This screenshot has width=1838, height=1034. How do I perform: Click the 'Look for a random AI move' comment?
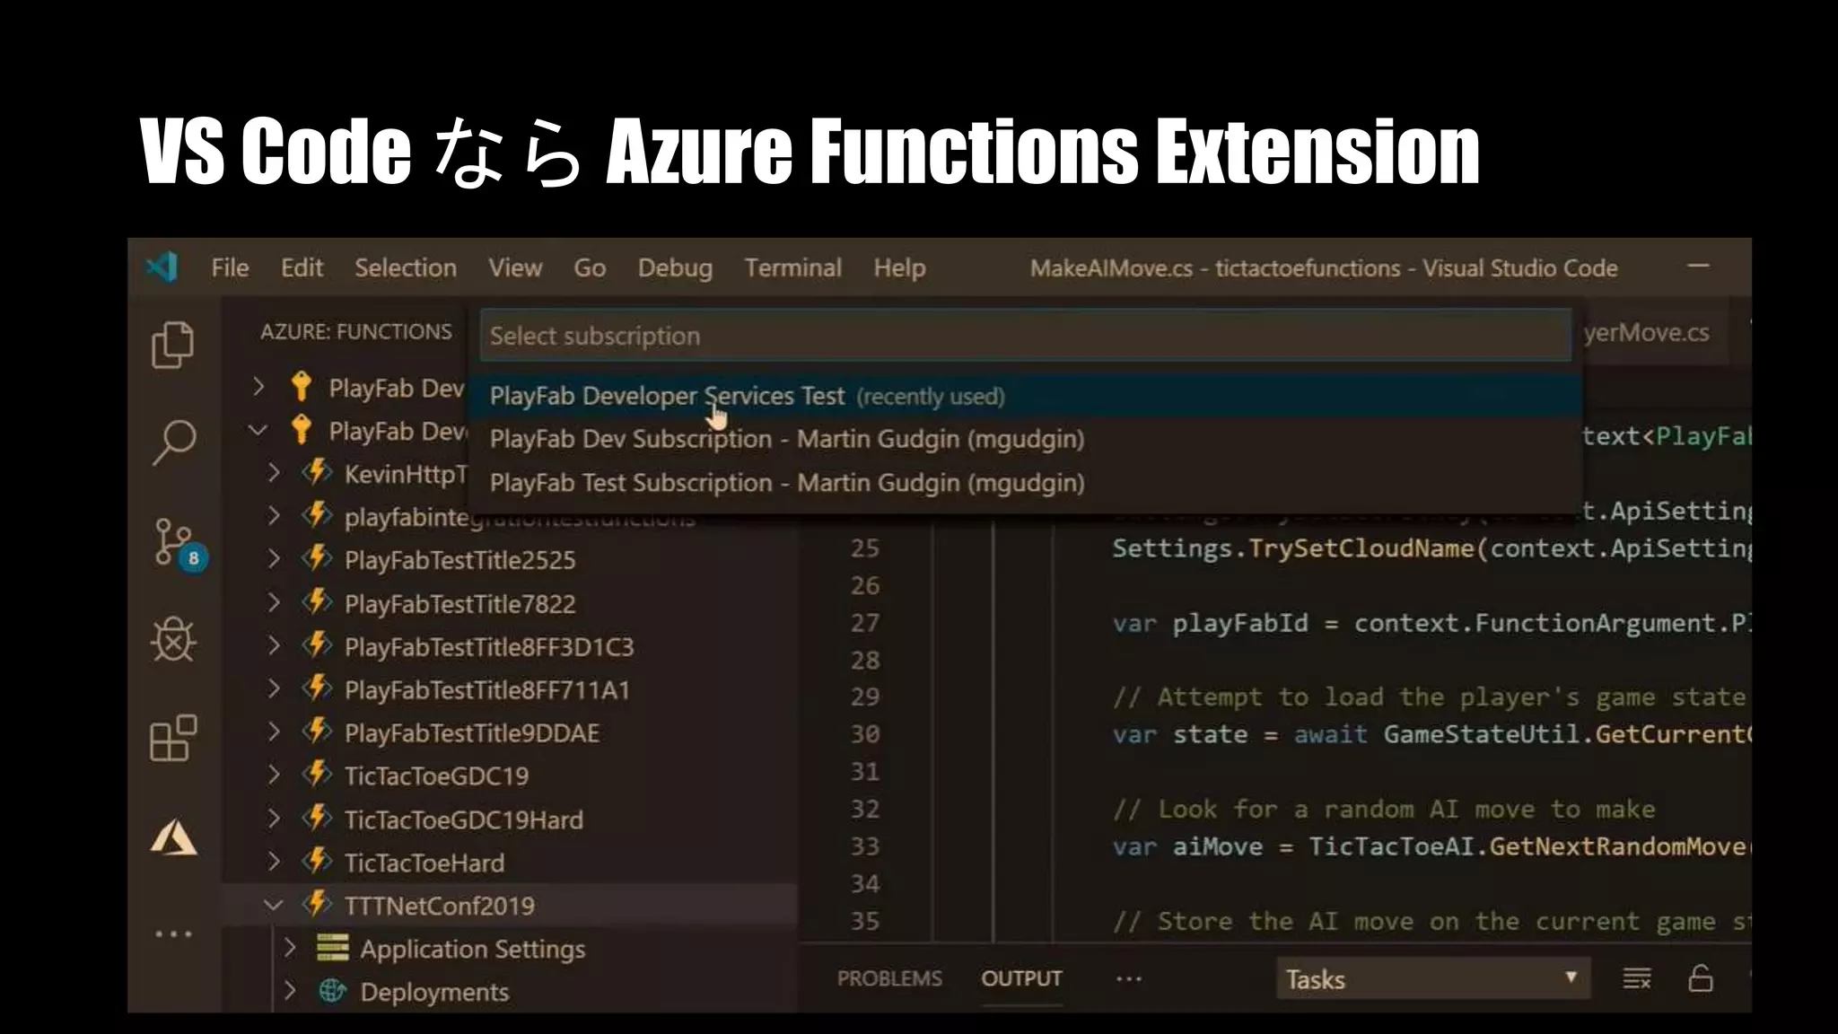(1384, 809)
